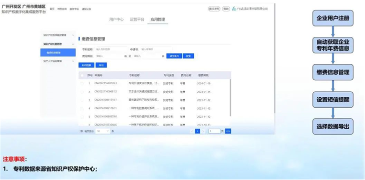
Task: Click the due date 2024-01-16
Action: coord(204,83)
